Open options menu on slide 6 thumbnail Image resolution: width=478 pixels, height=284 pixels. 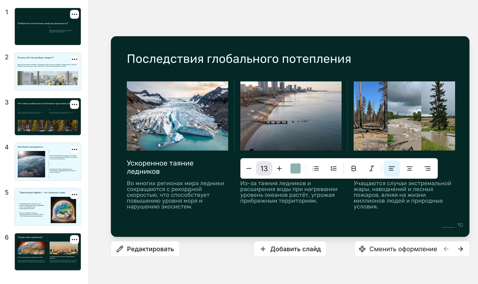75,239
